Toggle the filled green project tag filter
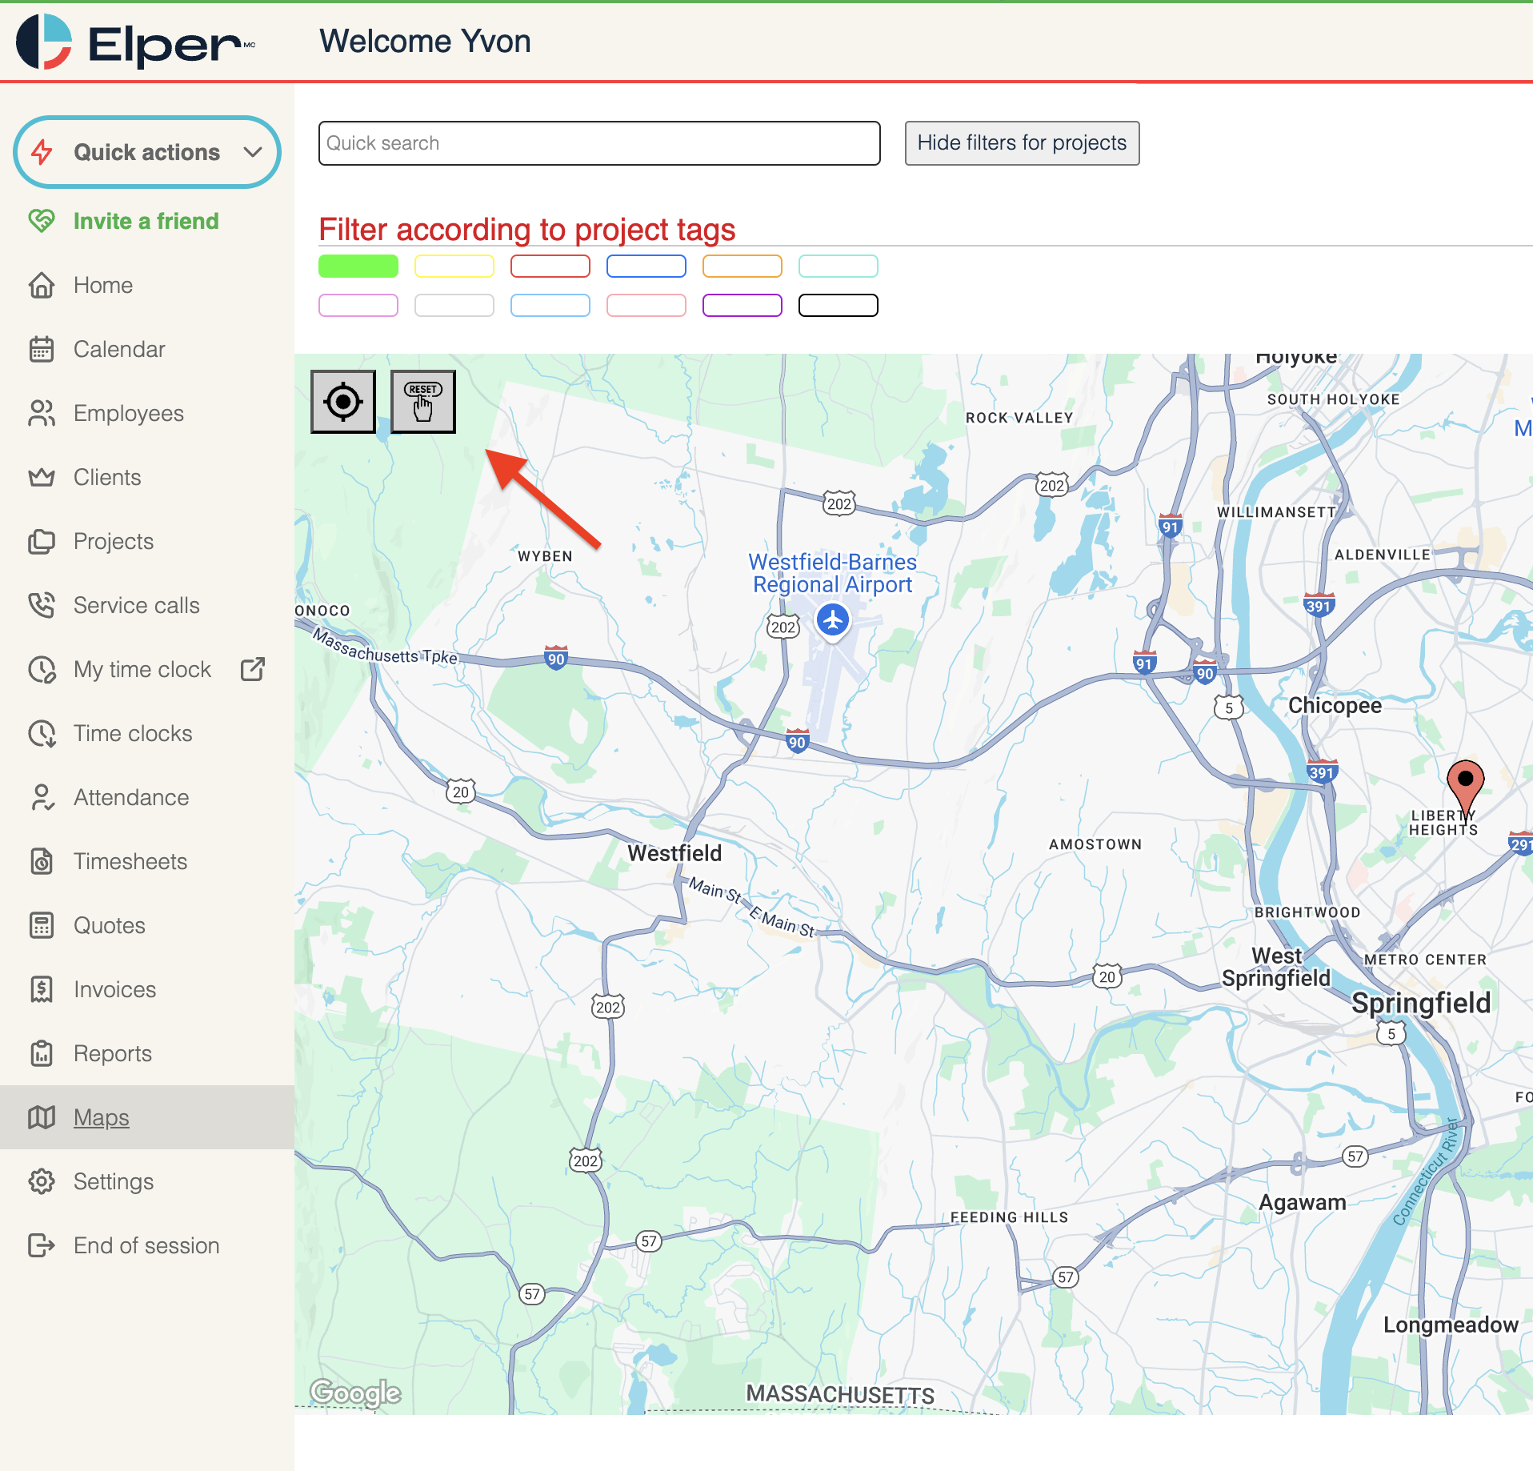This screenshot has width=1533, height=1471. point(358,266)
